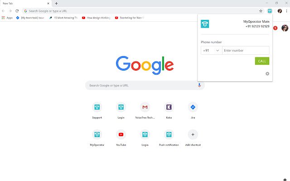Click the red notification badge
The height and width of the screenshot is (181, 290).
tap(275, 28)
